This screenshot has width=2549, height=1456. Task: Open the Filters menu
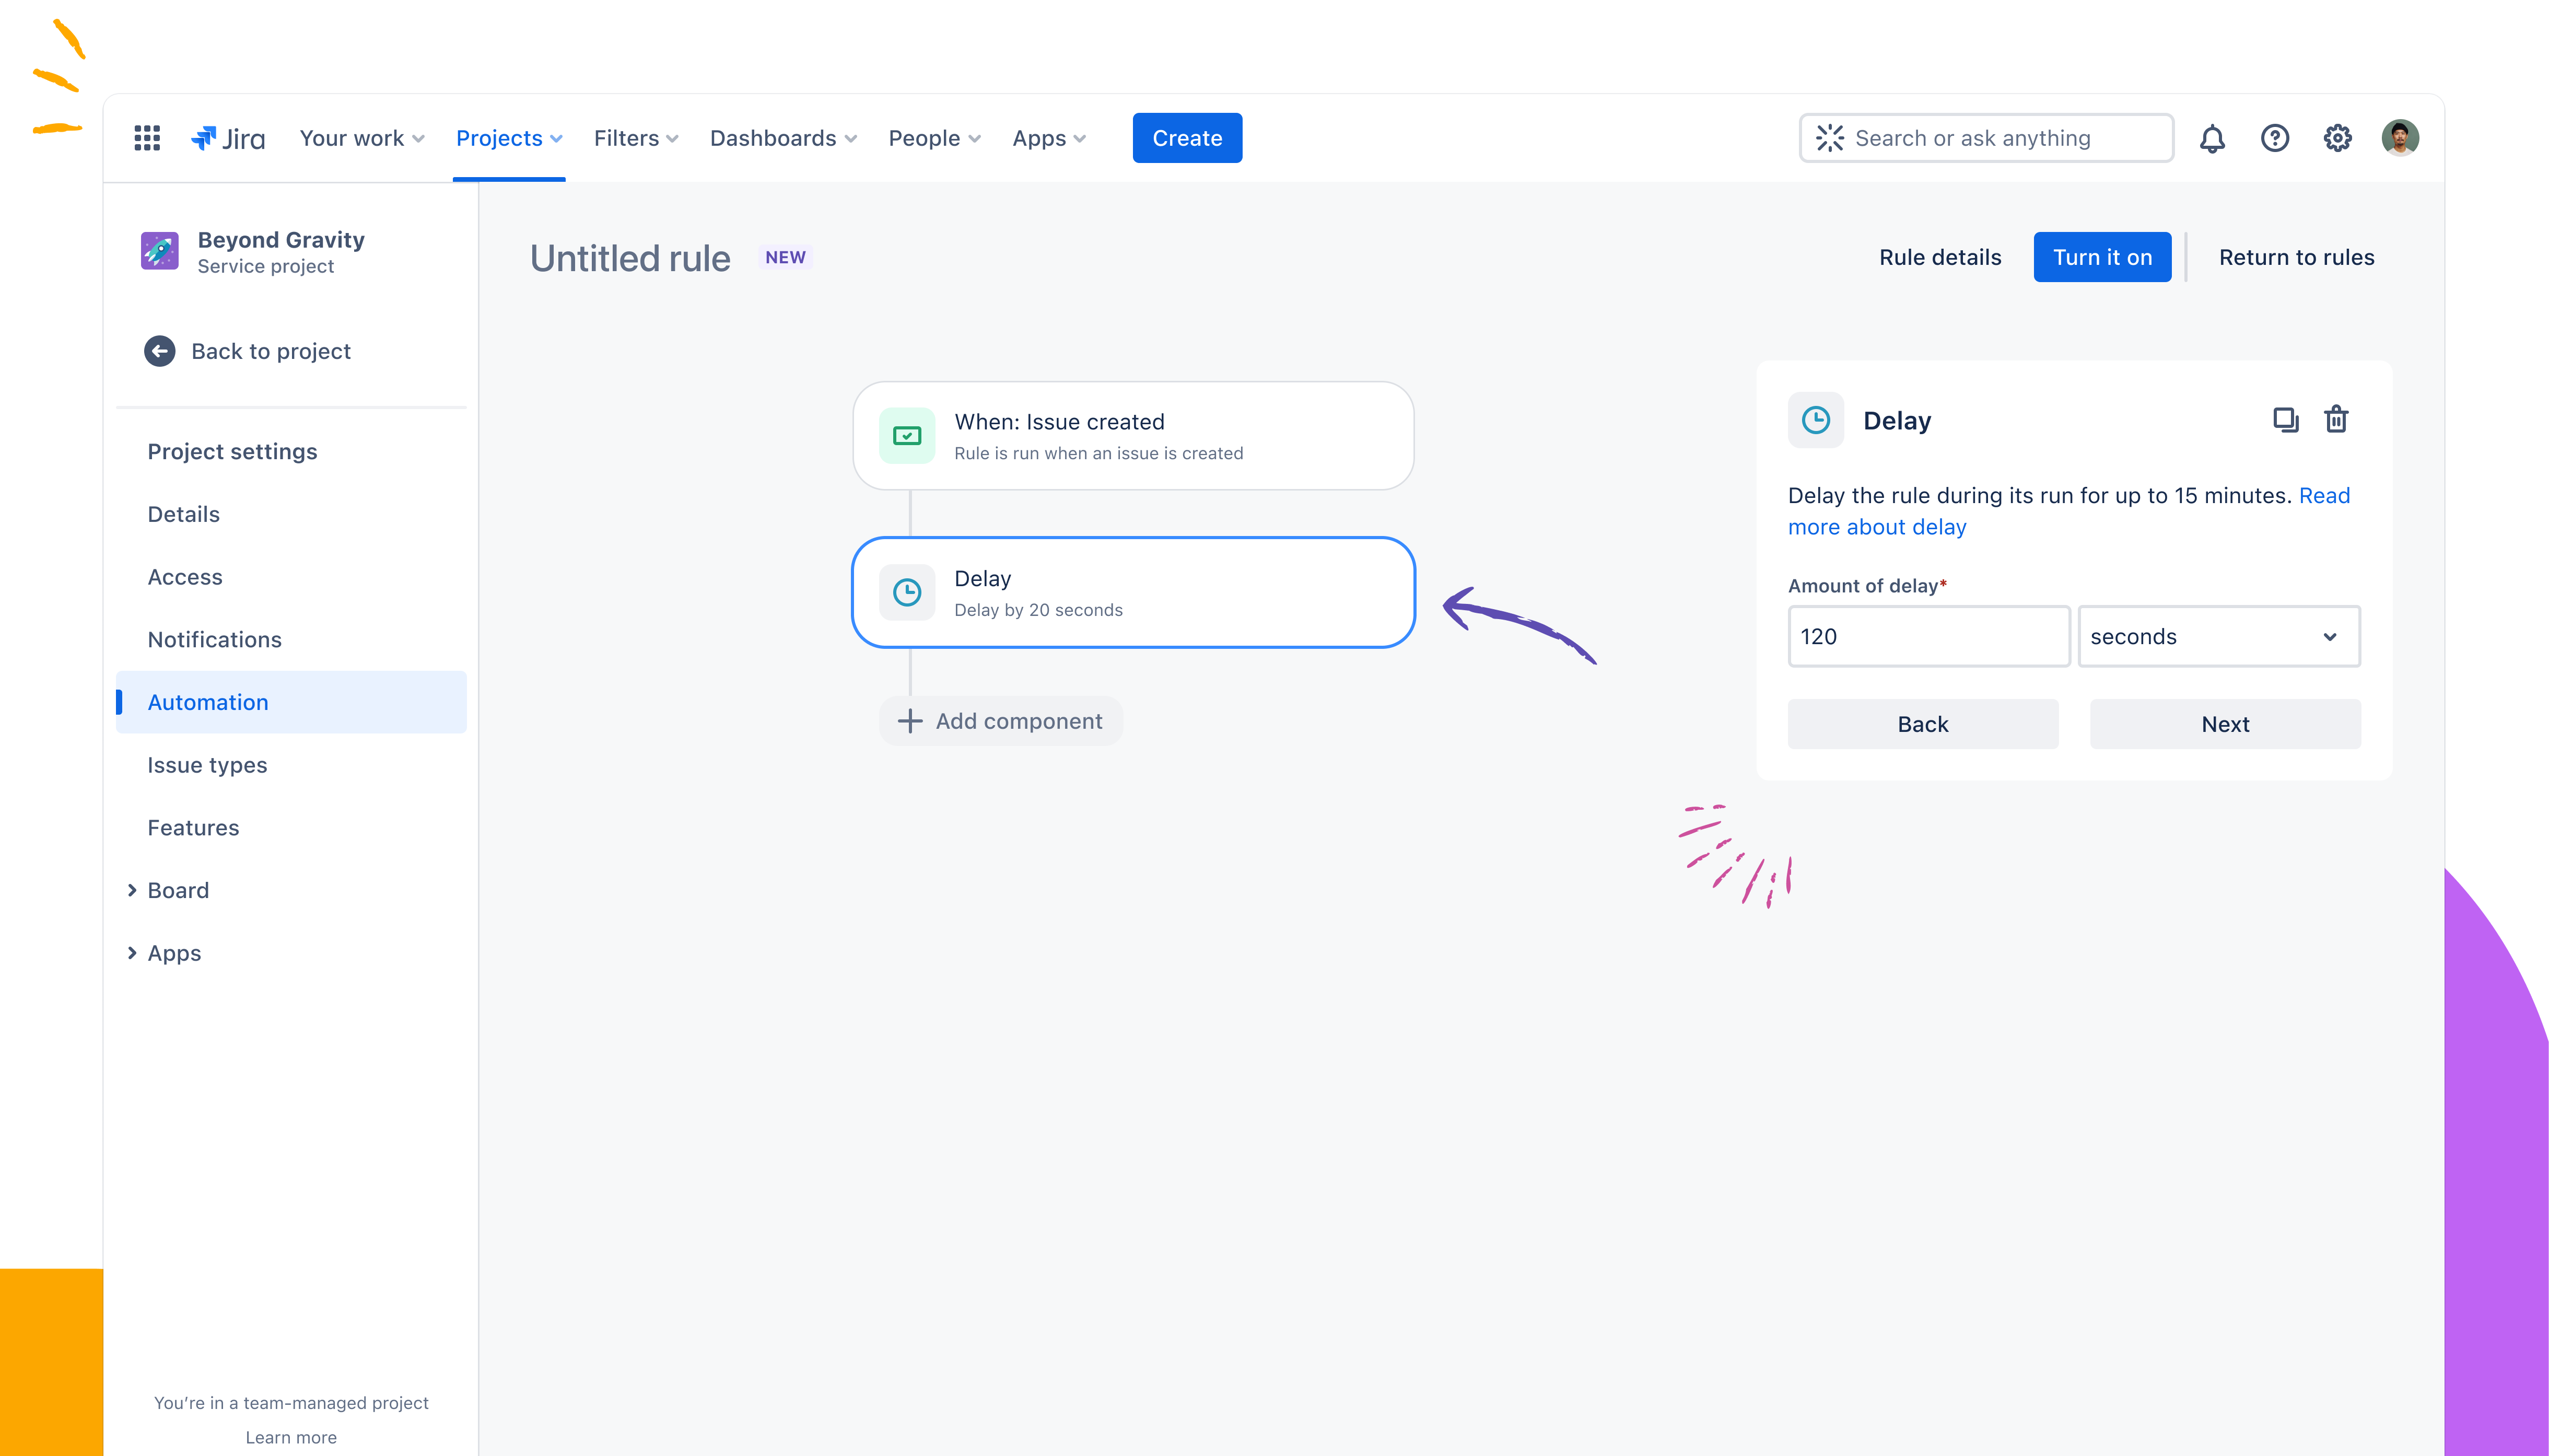click(636, 138)
